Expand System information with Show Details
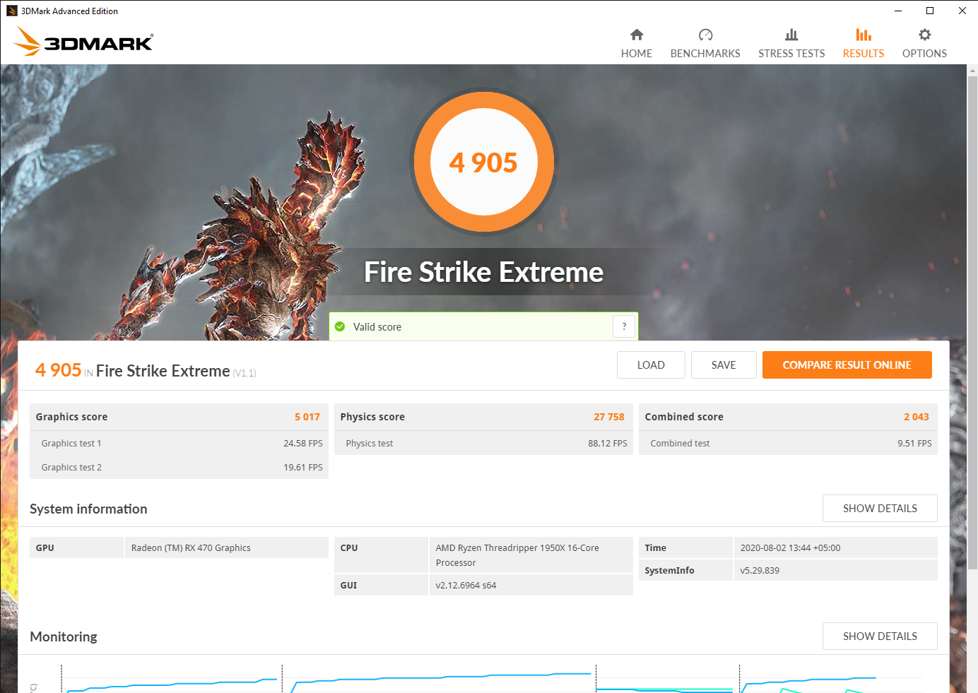The height and width of the screenshot is (693, 978). [x=880, y=509]
